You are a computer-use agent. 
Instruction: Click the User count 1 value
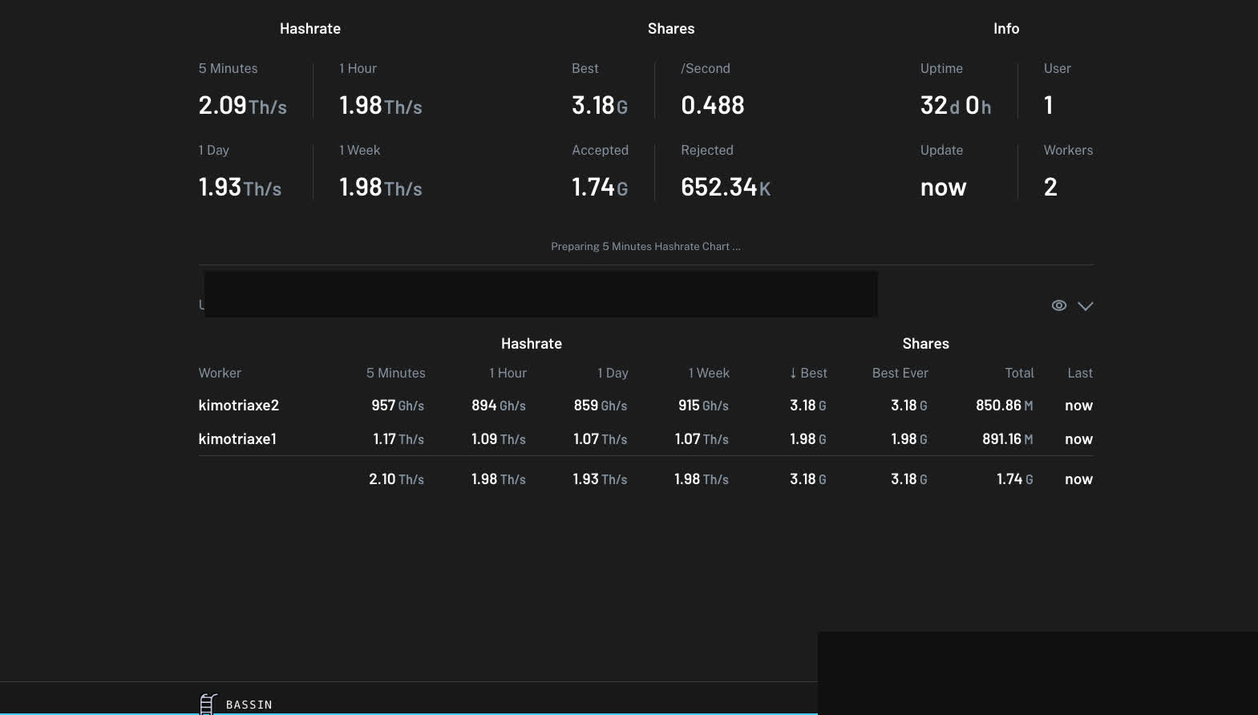(1049, 106)
